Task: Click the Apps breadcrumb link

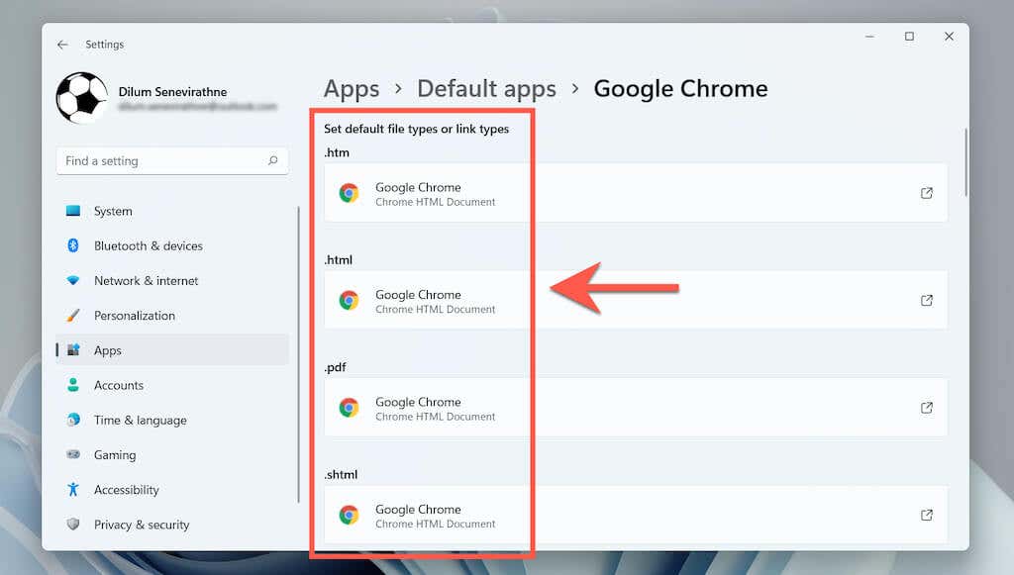Action: coord(352,88)
